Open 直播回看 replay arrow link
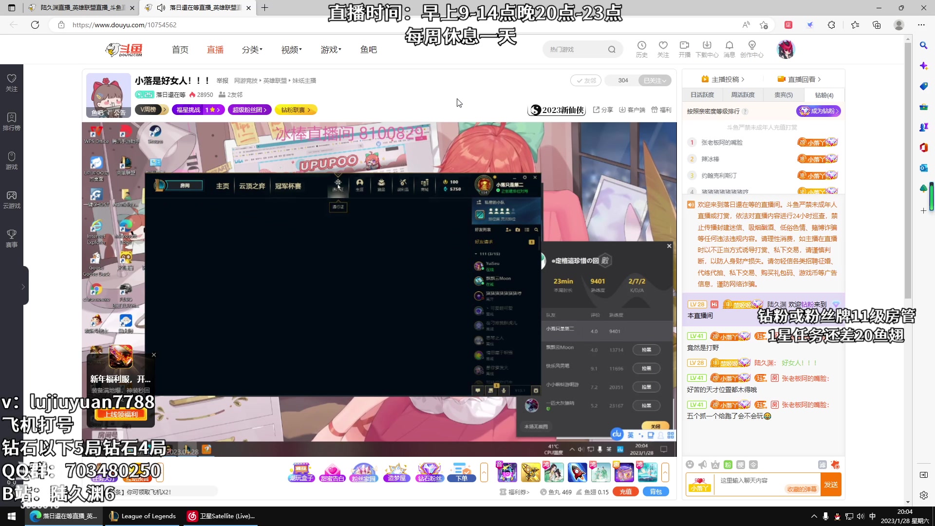Viewport: 935px width, 526px height. 799,79
